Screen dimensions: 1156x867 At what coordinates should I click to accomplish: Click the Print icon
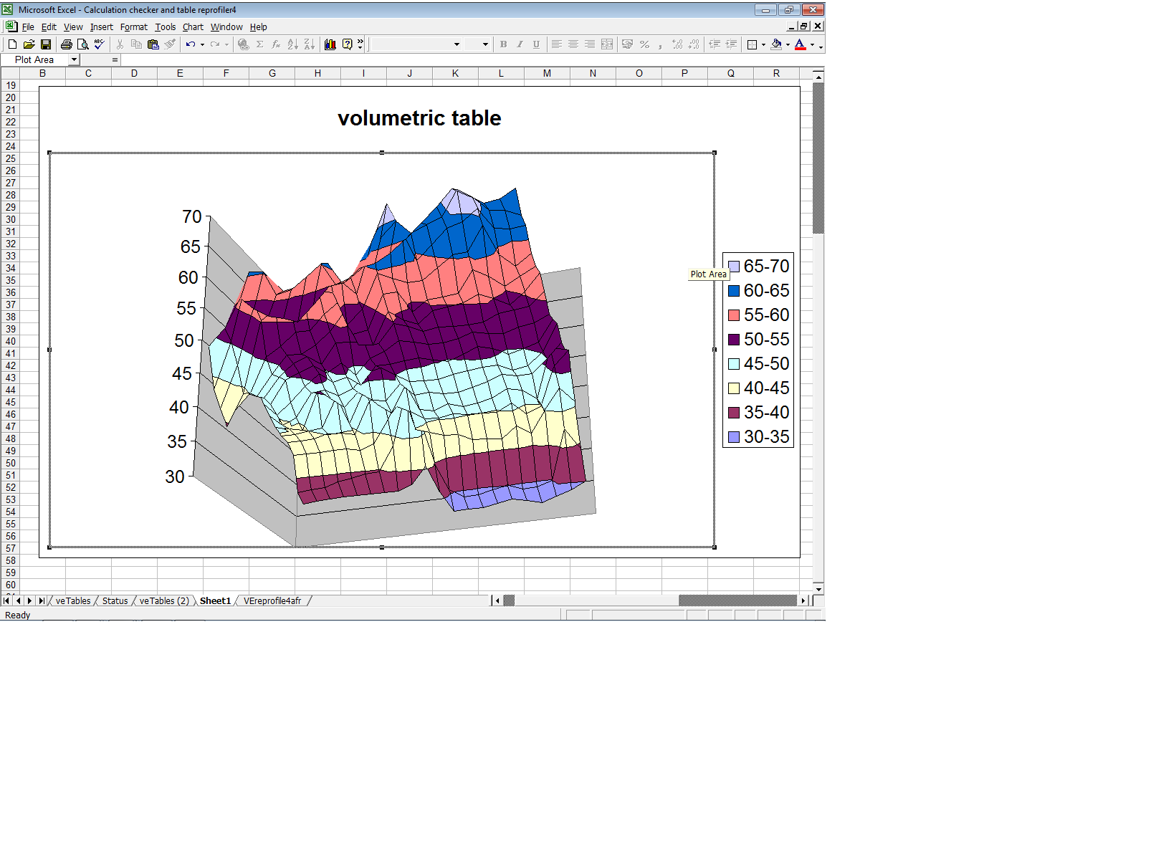click(x=67, y=44)
